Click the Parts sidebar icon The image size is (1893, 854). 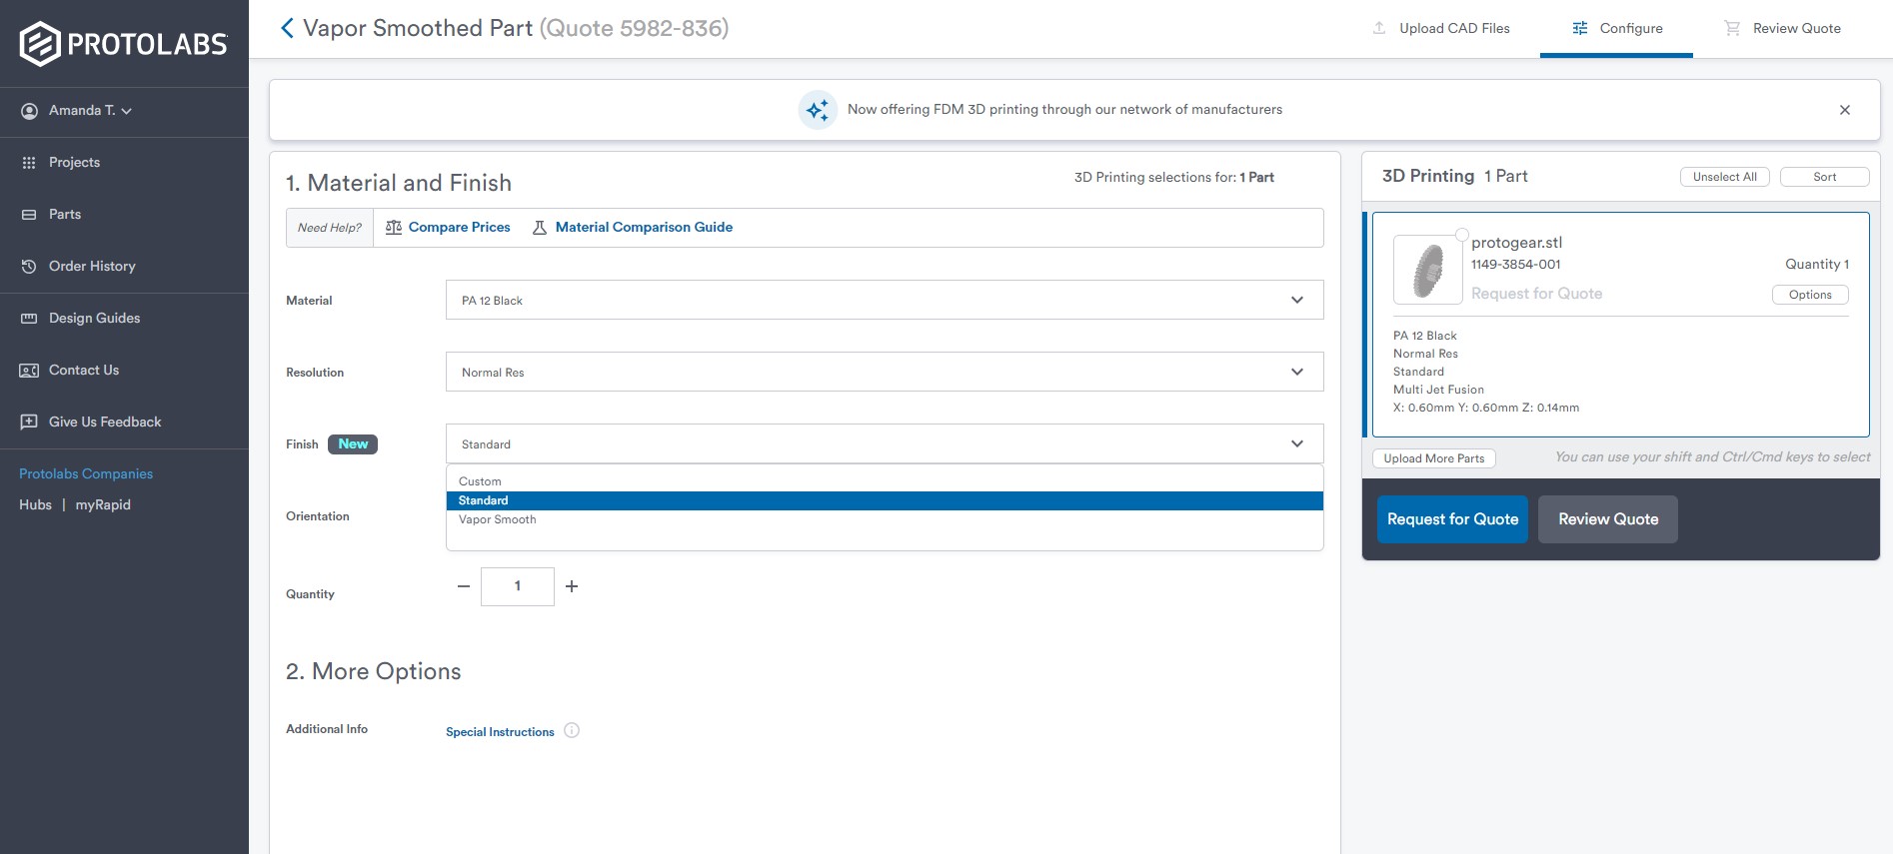[29, 215]
